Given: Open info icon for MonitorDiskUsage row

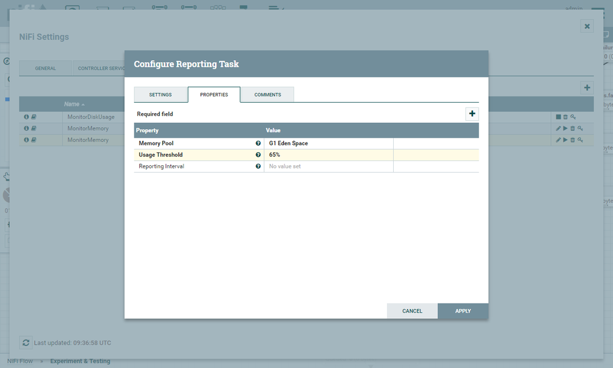Looking at the screenshot, I should pos(26,117).
